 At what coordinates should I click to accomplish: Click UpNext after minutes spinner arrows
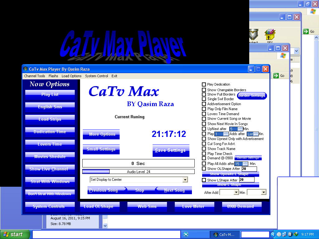click(x=240, y=129)
